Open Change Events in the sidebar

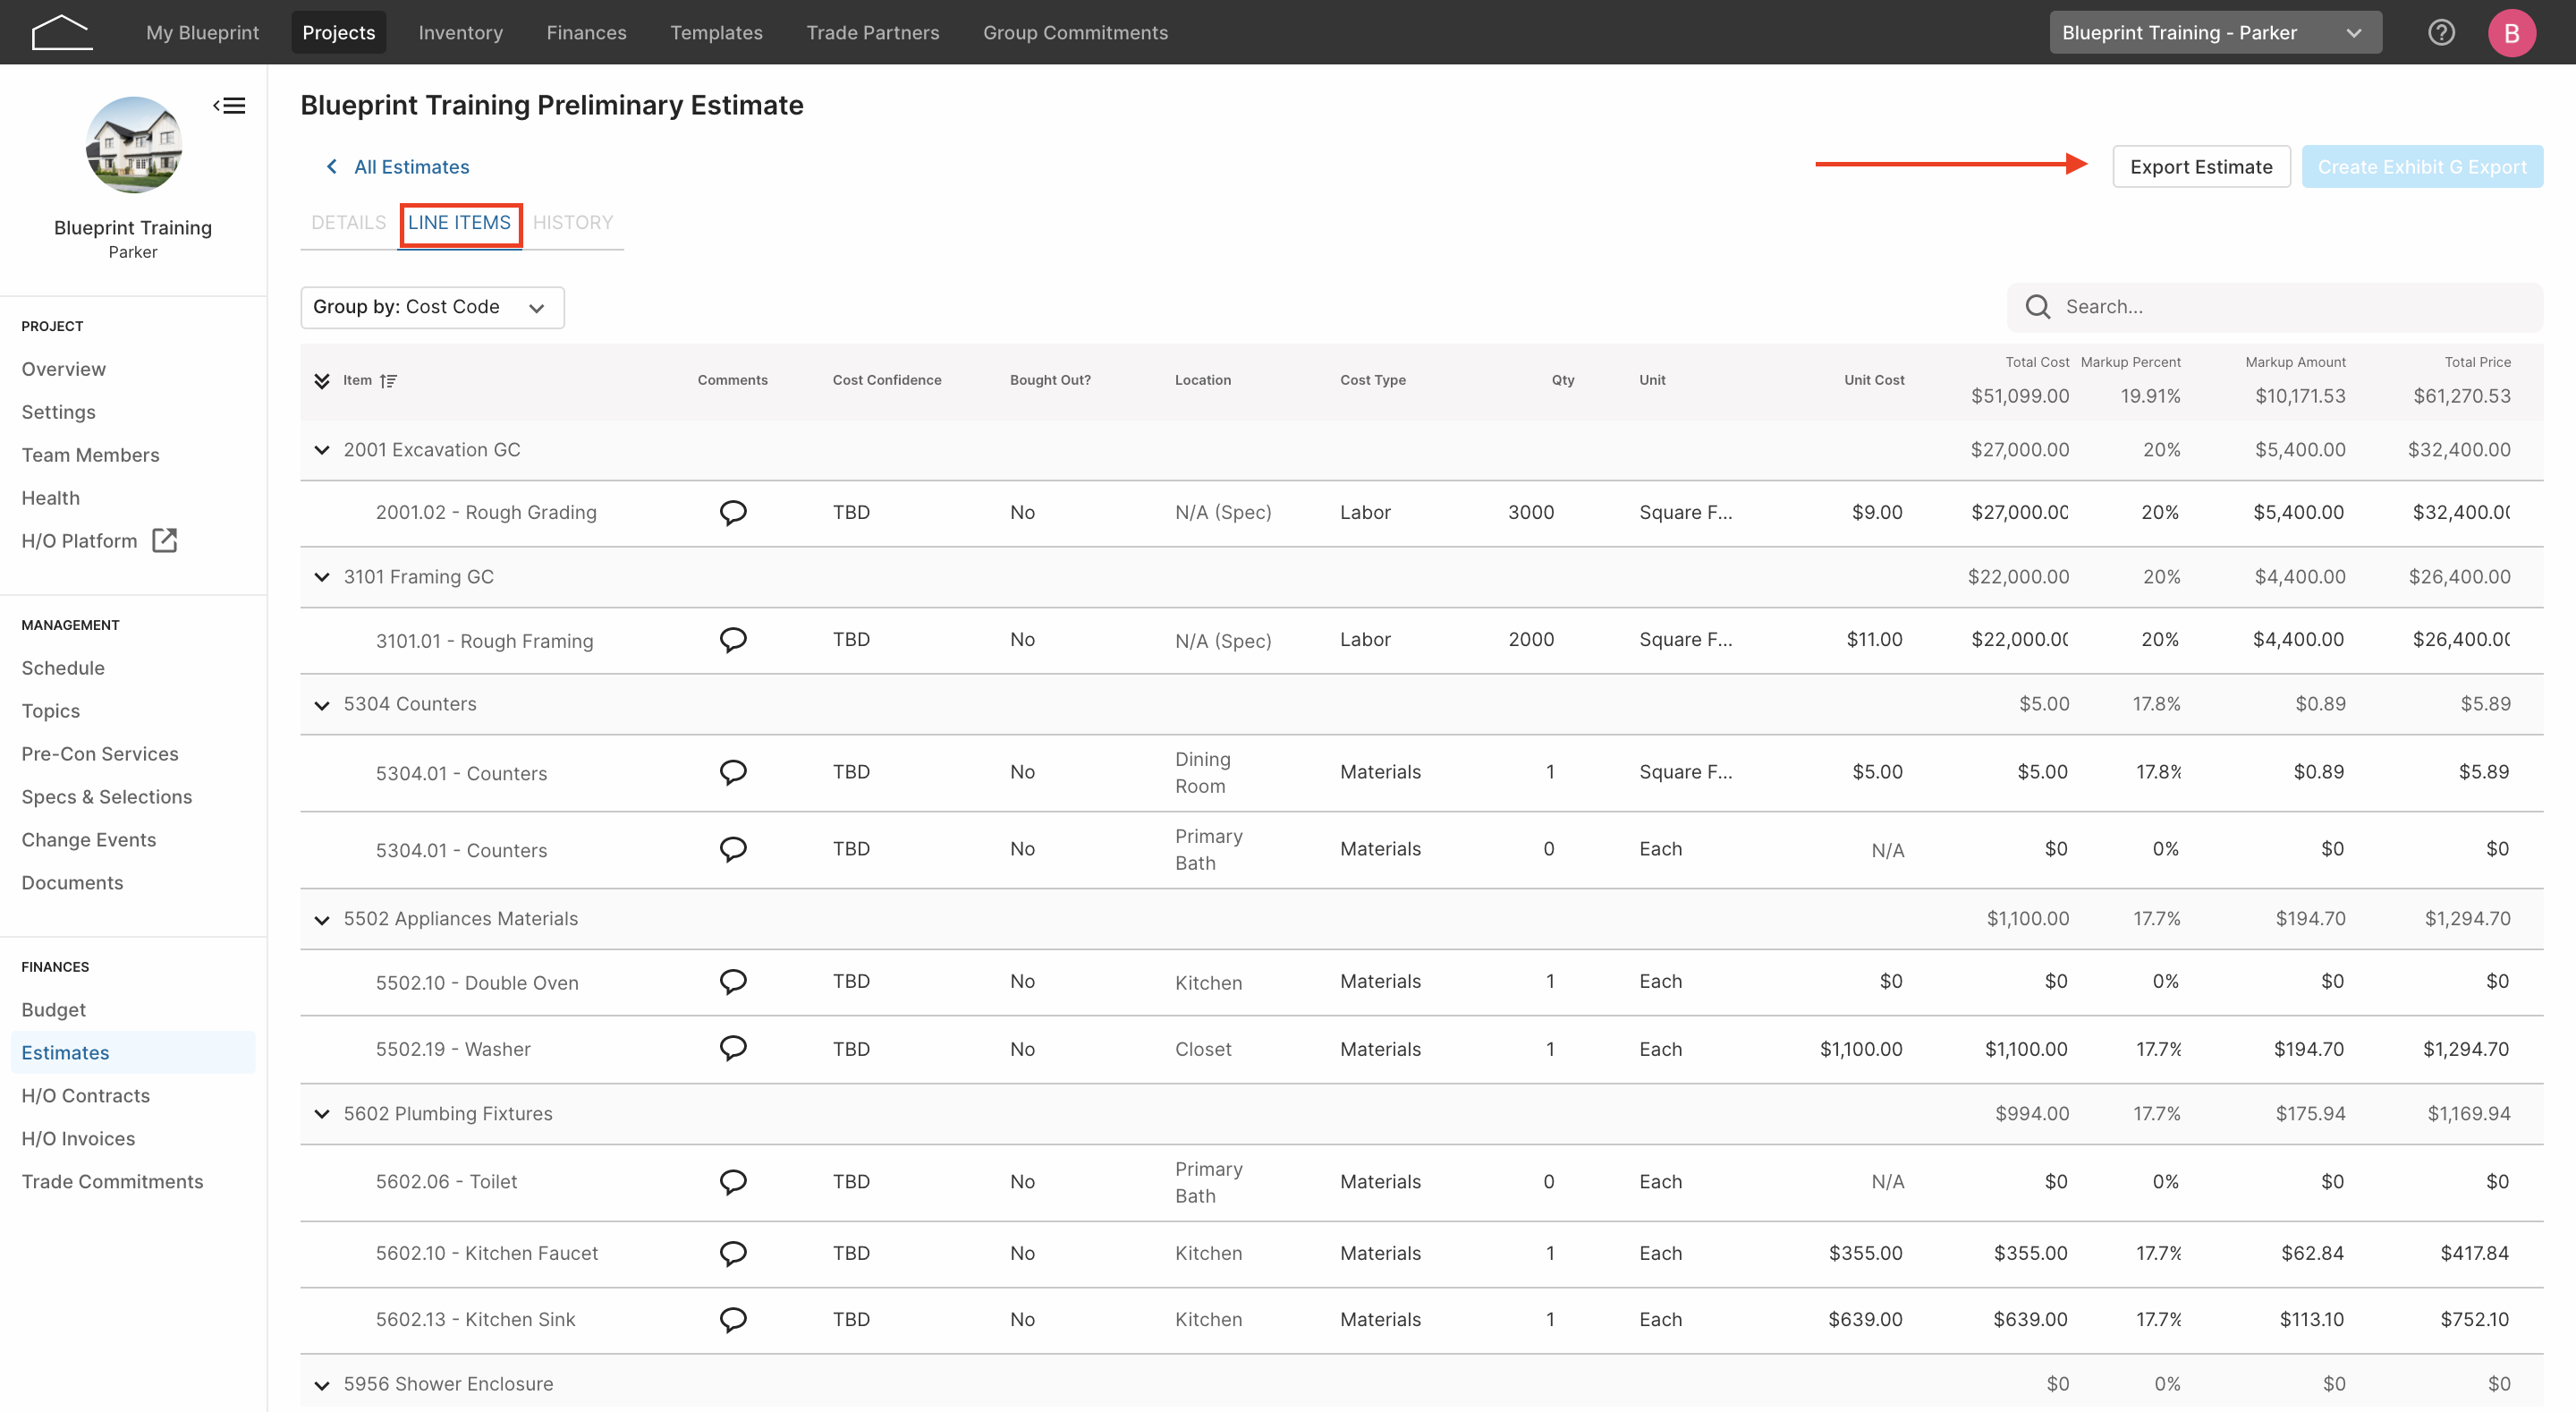pos(88,839)
